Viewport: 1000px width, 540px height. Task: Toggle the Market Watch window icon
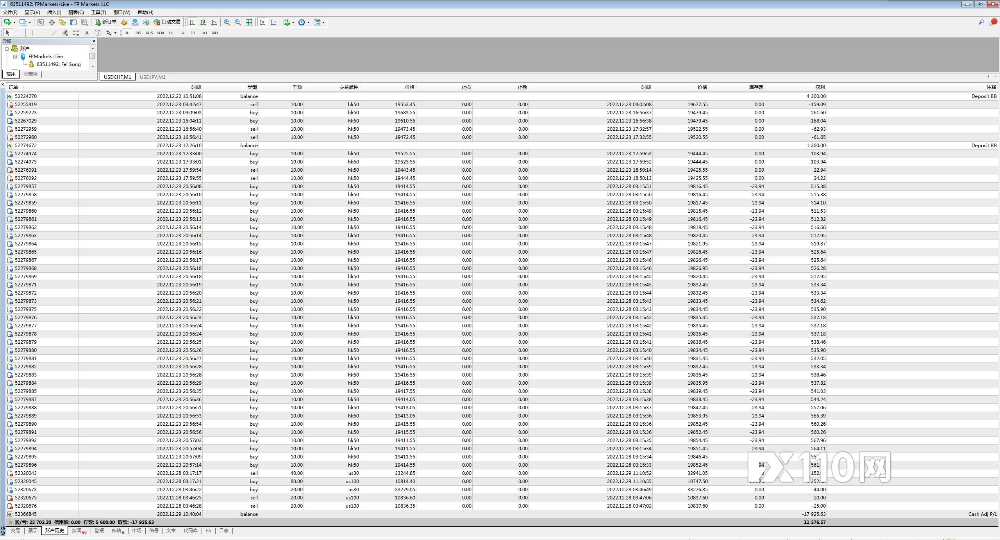(40, 22)
